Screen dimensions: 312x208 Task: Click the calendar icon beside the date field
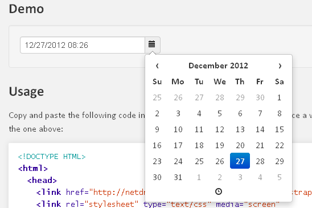152,44
